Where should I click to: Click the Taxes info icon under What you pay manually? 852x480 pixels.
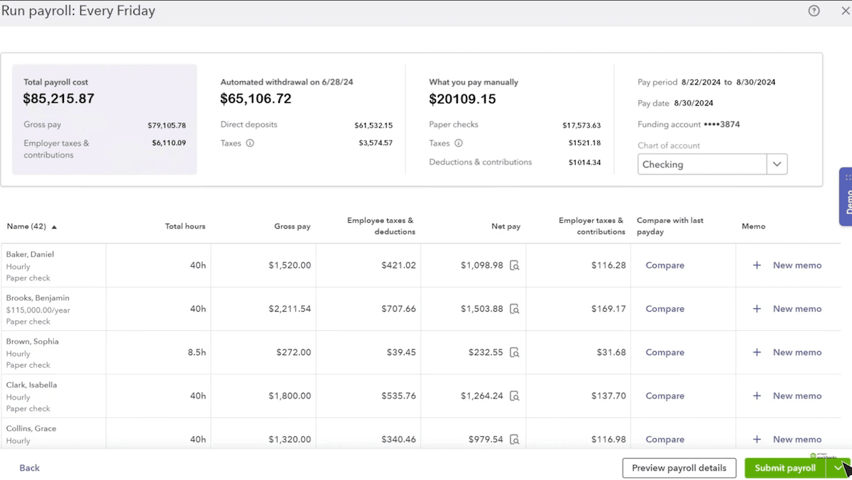459,143
